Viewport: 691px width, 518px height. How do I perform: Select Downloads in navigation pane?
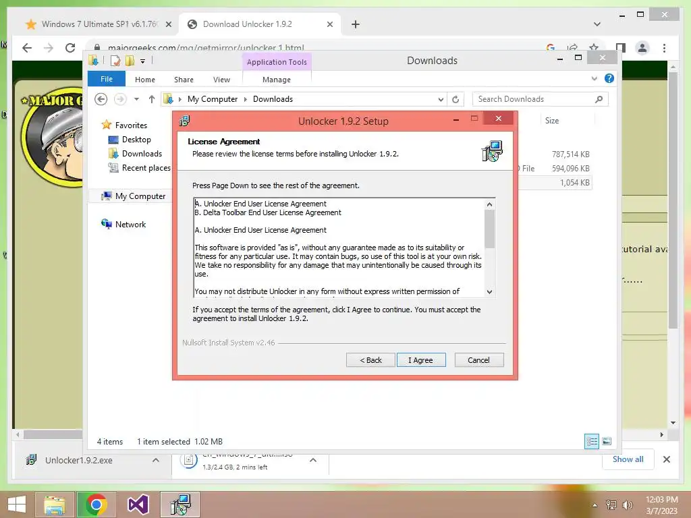142,154
